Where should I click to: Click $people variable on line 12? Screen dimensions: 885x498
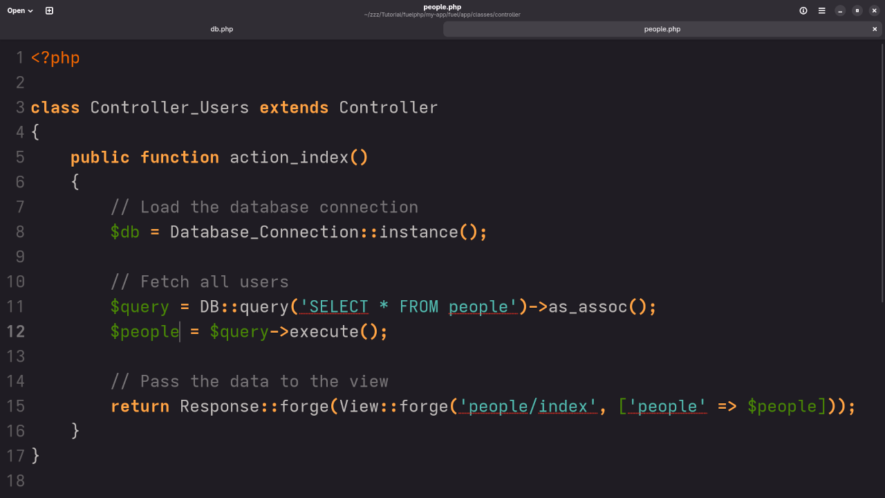(x=145, y=331)
